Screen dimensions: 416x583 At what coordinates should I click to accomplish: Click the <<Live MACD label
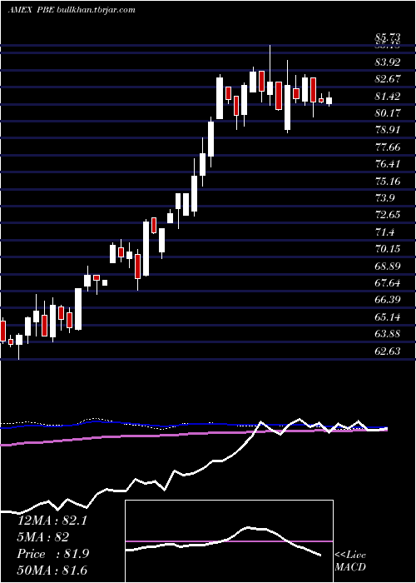click(x=350, y=561)
